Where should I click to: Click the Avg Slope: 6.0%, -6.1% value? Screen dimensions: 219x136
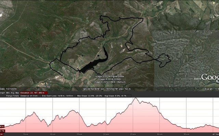(115, 96)
